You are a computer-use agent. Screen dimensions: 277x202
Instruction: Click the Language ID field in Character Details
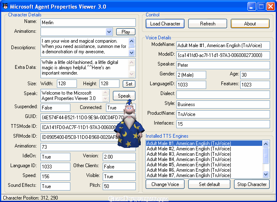[x=55, y=167]
